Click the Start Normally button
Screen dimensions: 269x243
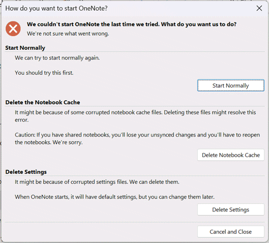pyautogui.click(x=231, y=86)
